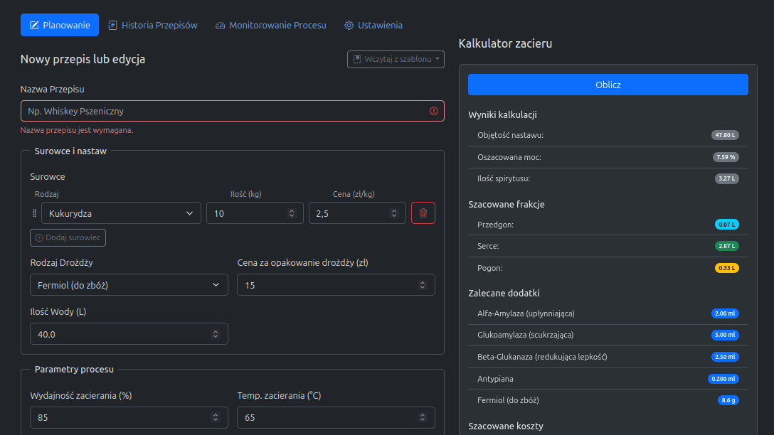The height and width of the screenshot is (435, 774).
Task: Click stepper on yeast package price field
Action: pyautogui.click(x=423, y=285)
